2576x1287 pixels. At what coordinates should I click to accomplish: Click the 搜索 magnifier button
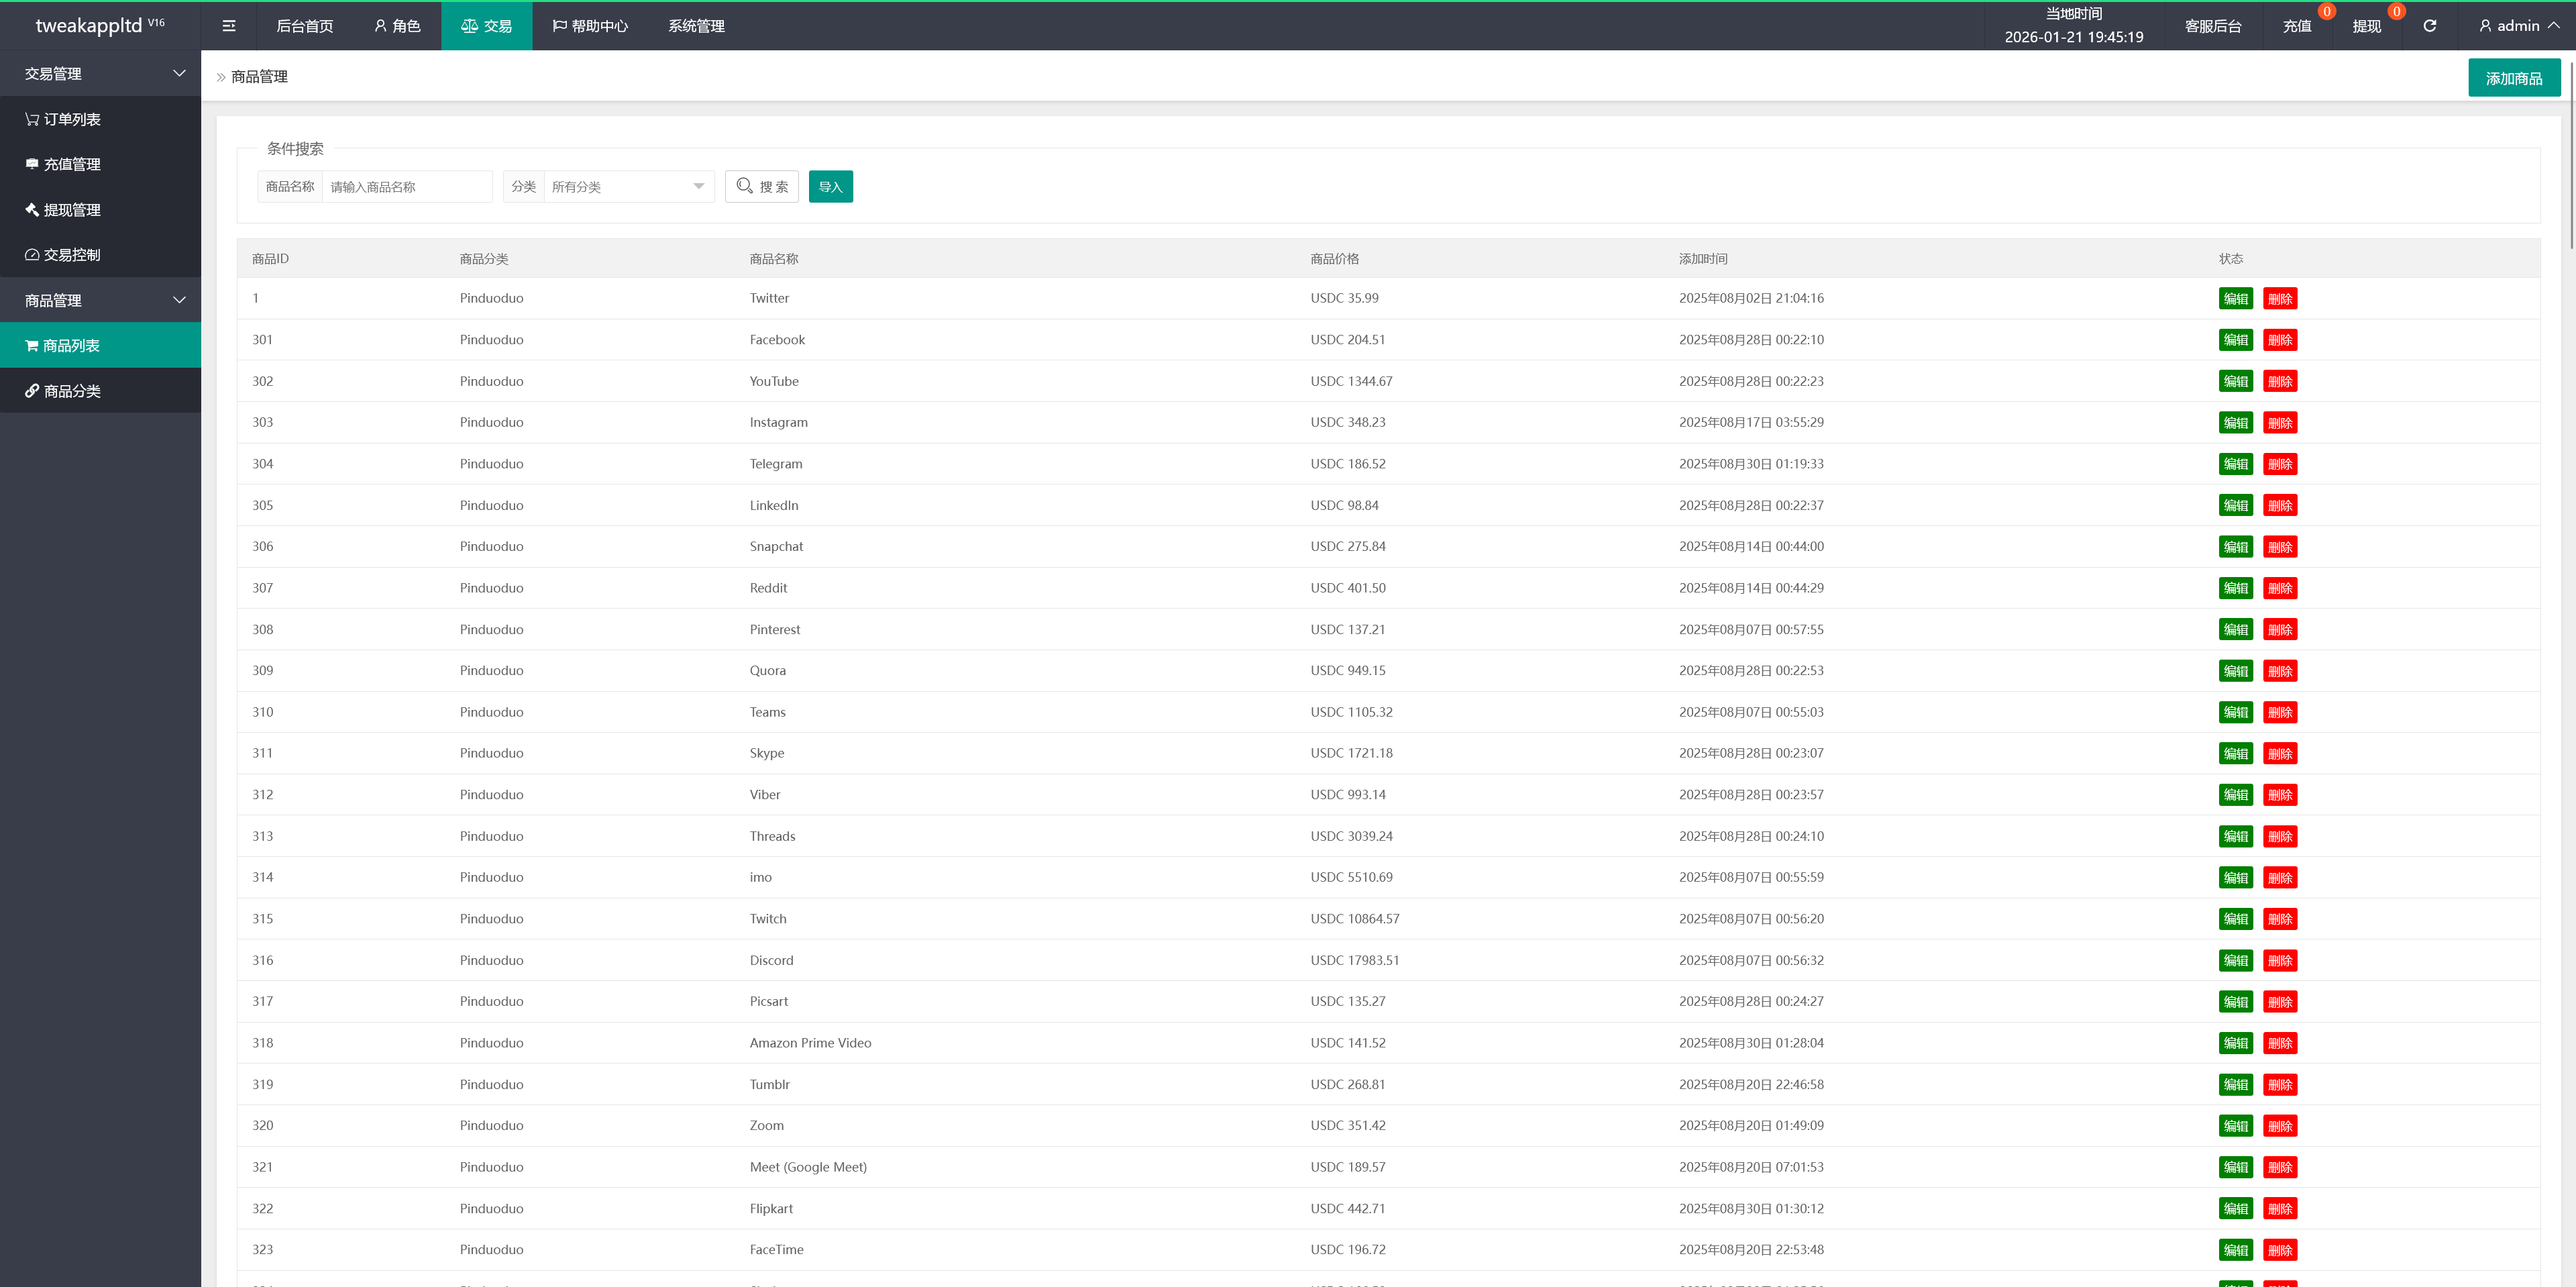coord(761,187)
